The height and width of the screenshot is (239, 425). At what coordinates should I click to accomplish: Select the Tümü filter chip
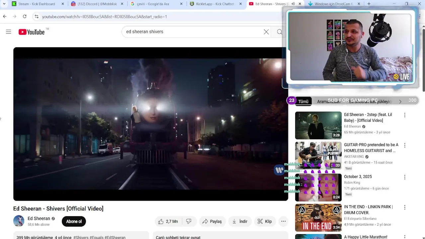303,102
